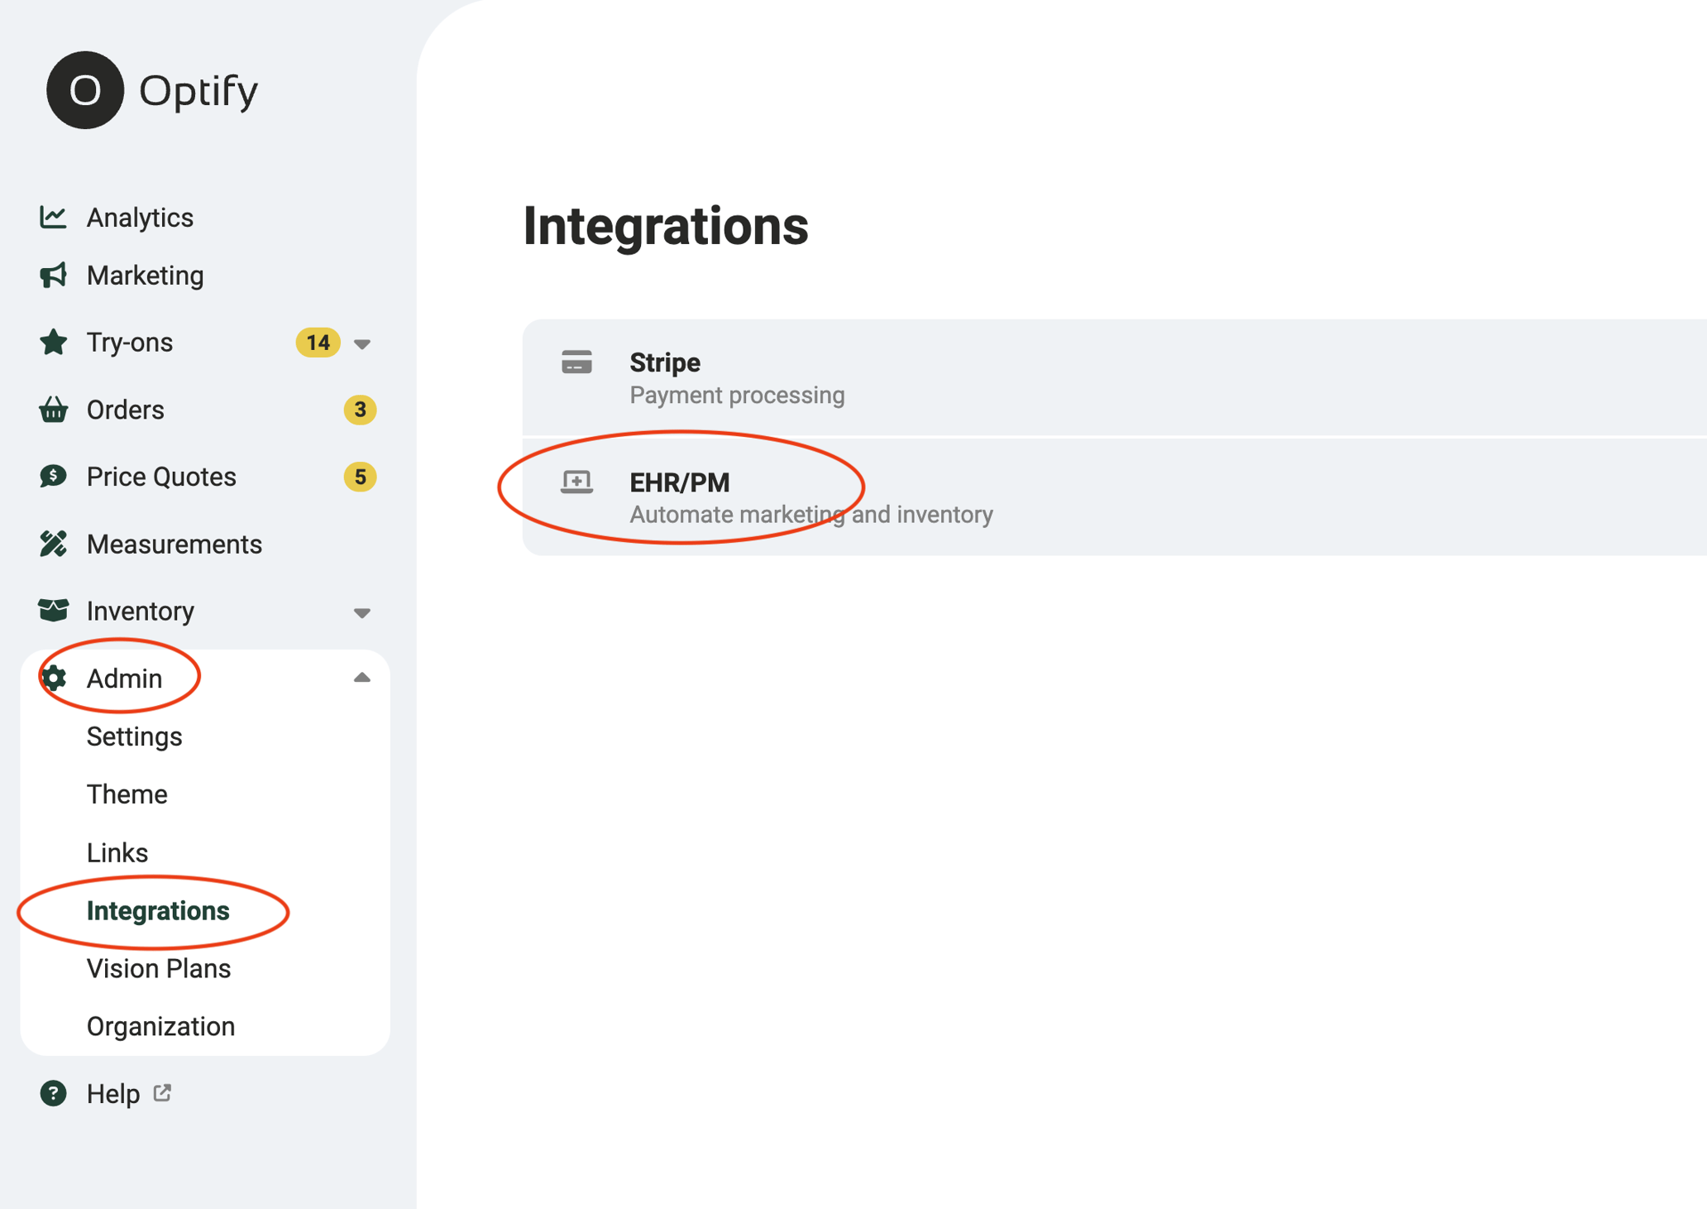Click the Marketing megaphone icon
The image size is (1707, 1209).
pyautogui.click(x=53, y=275)
